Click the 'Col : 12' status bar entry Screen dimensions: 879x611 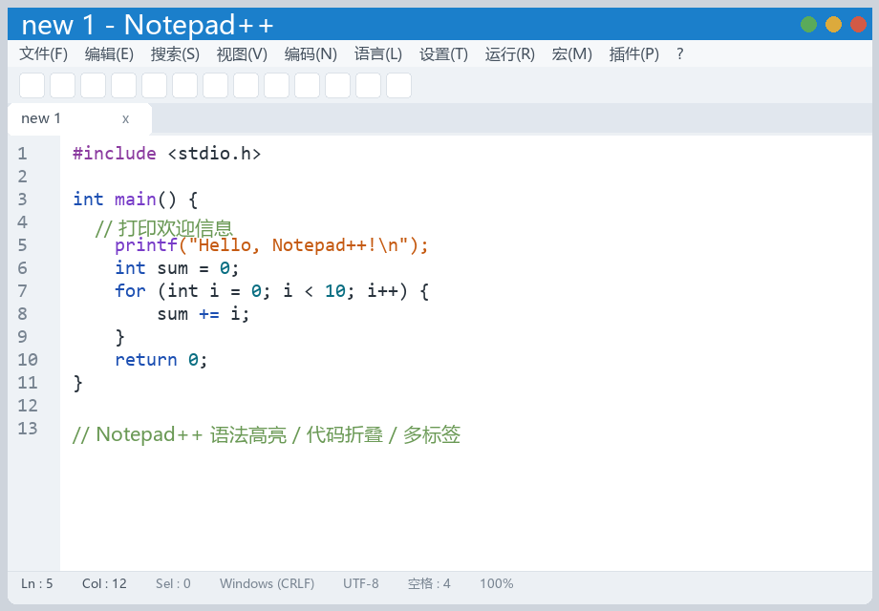pos(104,583)
